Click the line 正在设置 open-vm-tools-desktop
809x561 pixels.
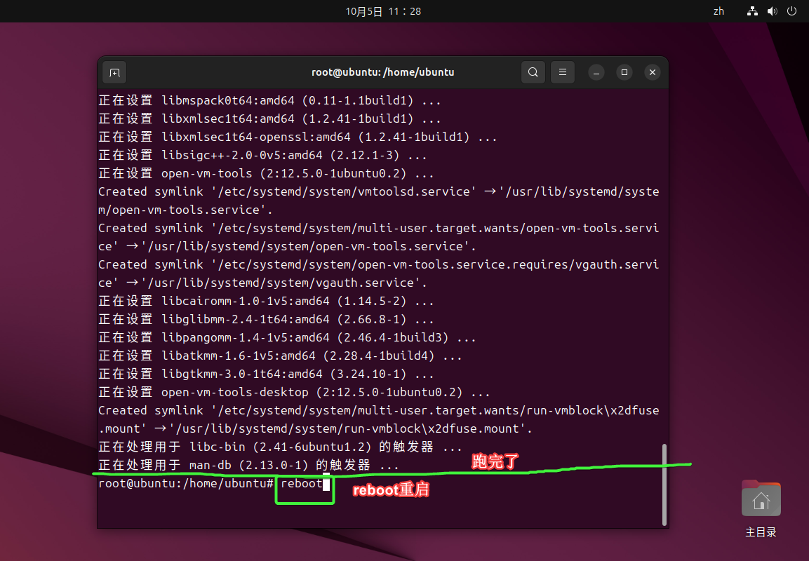(x=294, y=393)
